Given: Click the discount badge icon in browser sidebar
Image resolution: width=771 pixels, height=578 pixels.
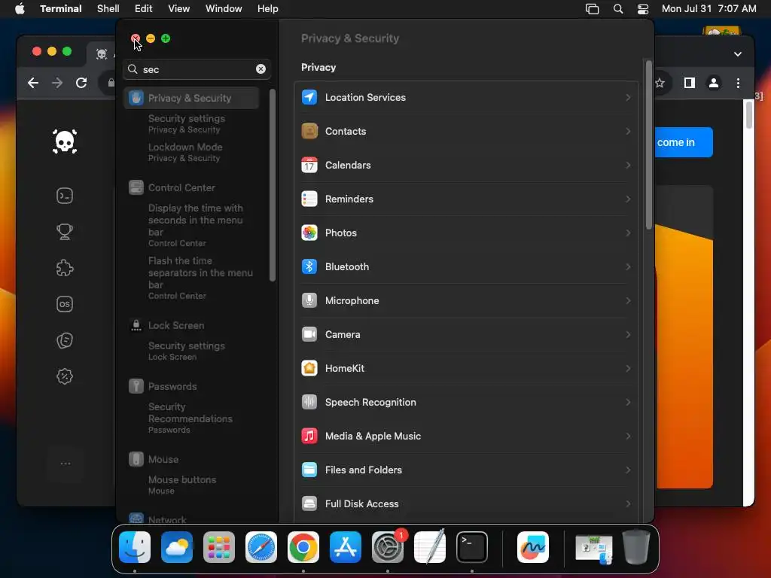Looking at the screenshot, I should (65, 376).
